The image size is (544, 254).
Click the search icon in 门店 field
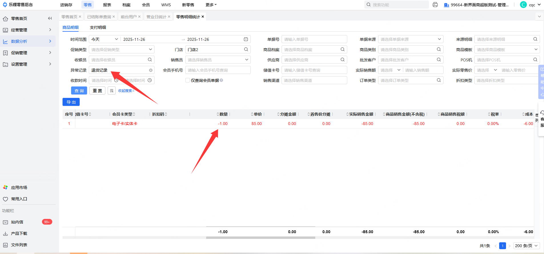[x=246, y=49]
